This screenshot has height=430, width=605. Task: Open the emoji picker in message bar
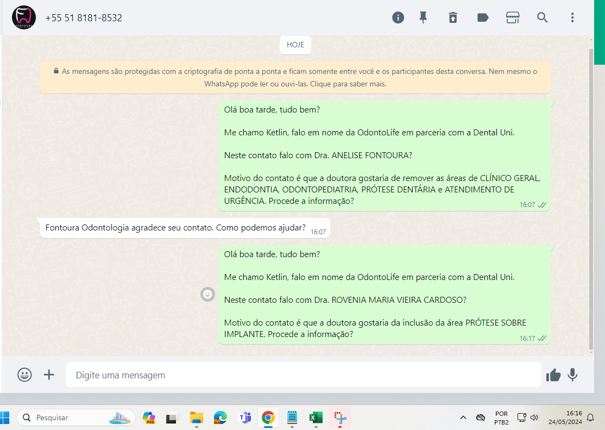pyautogui.click(x=24, y=375)
